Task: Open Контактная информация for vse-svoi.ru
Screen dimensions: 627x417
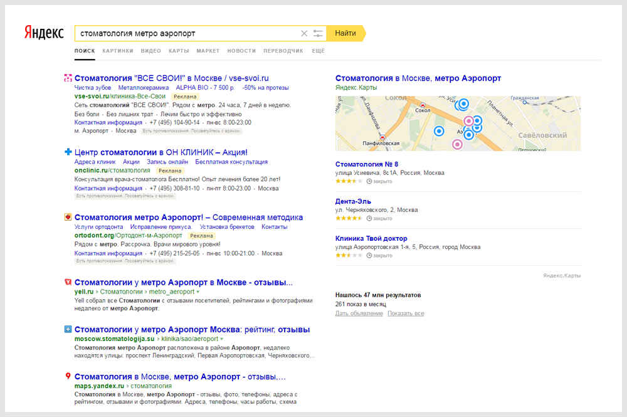Action: (x=108, y=122)
